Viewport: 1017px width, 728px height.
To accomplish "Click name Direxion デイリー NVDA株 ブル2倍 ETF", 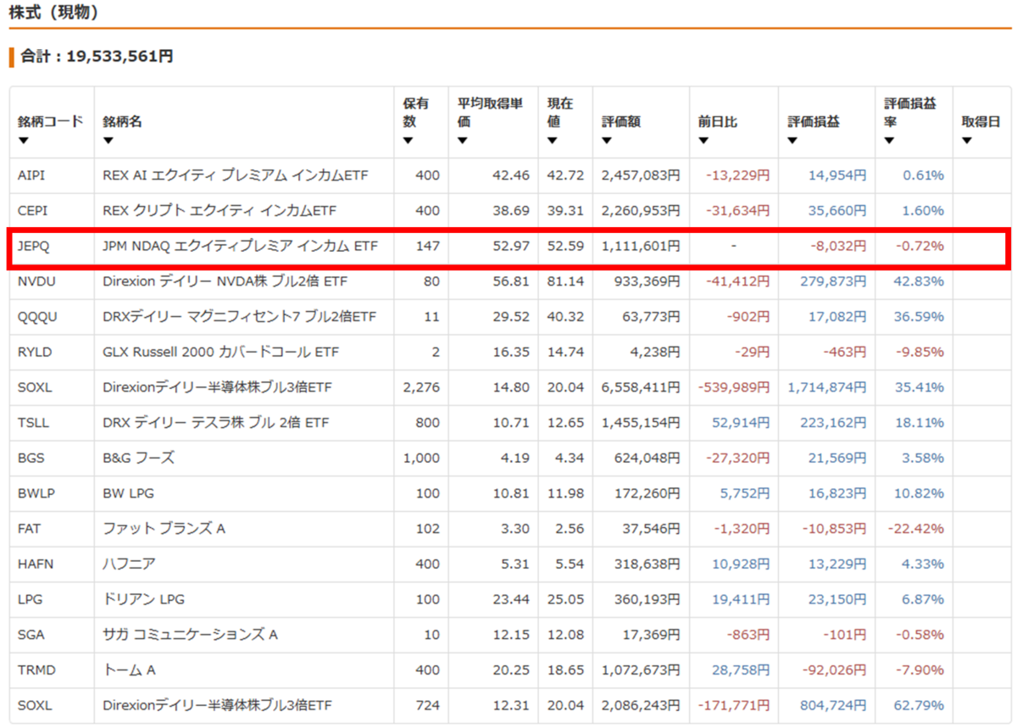I will pos(225,281).
